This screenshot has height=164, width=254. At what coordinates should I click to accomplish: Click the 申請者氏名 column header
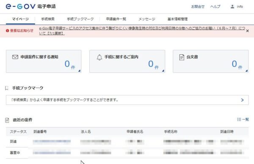coord(135,132)
